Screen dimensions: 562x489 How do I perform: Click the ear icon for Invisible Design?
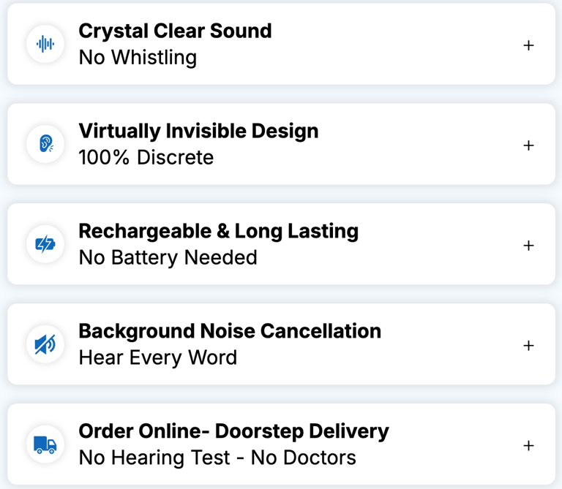coord(45,144)
